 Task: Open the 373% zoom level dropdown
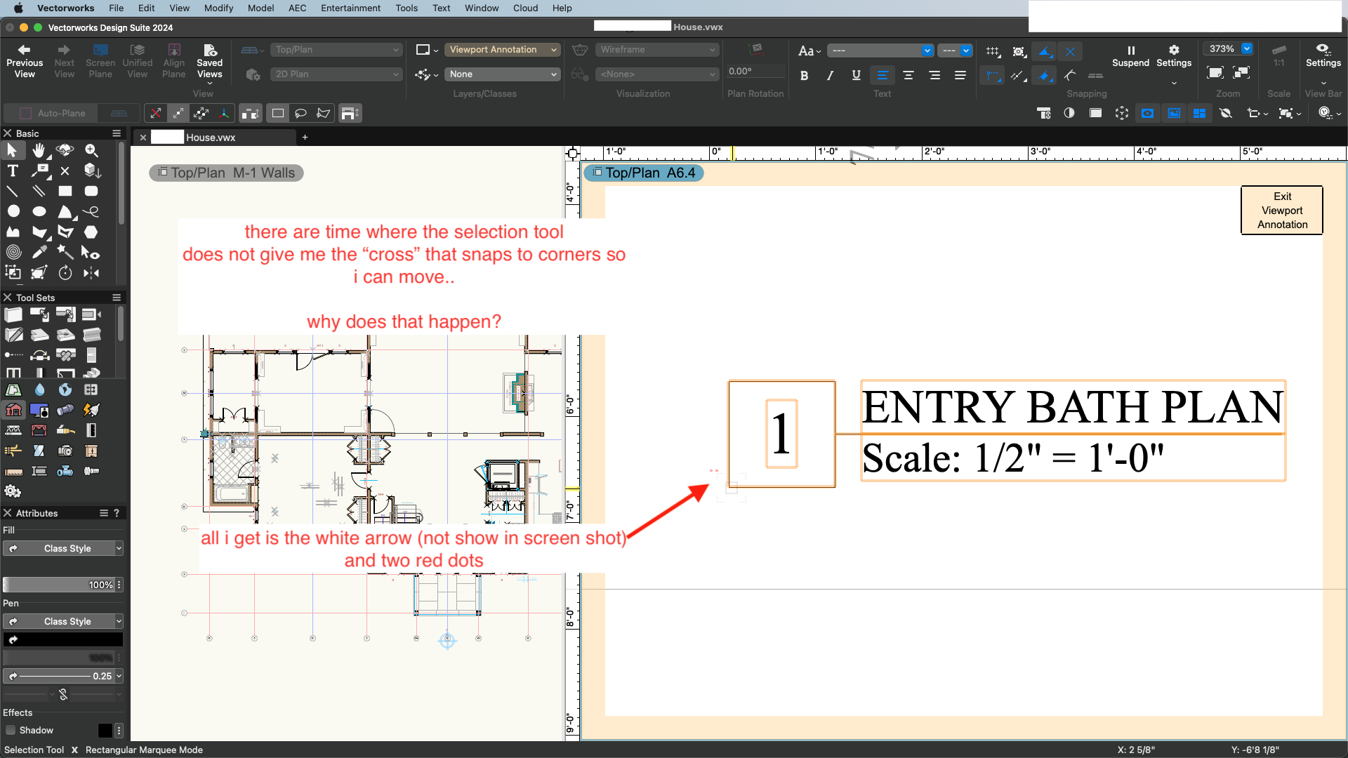click(1247, 49)
